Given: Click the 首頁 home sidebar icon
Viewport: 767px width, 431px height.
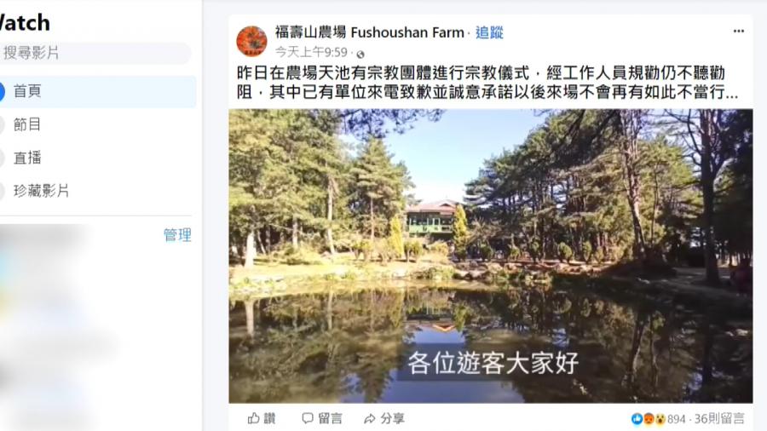Looking at the screenshot, I should pos(2,92).
